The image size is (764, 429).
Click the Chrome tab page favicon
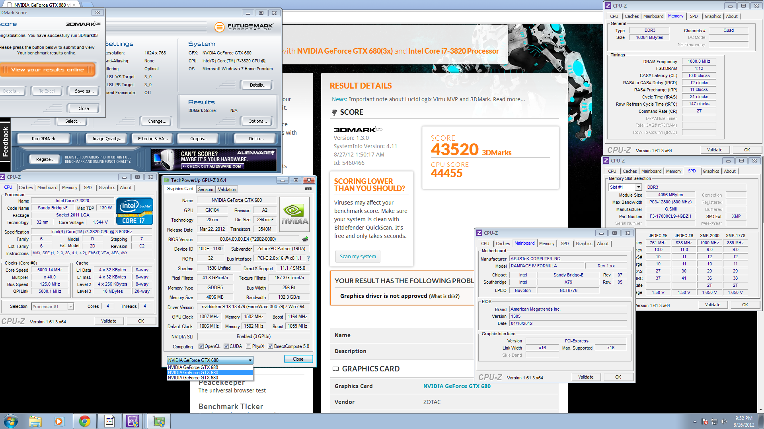tap(10, 5)
